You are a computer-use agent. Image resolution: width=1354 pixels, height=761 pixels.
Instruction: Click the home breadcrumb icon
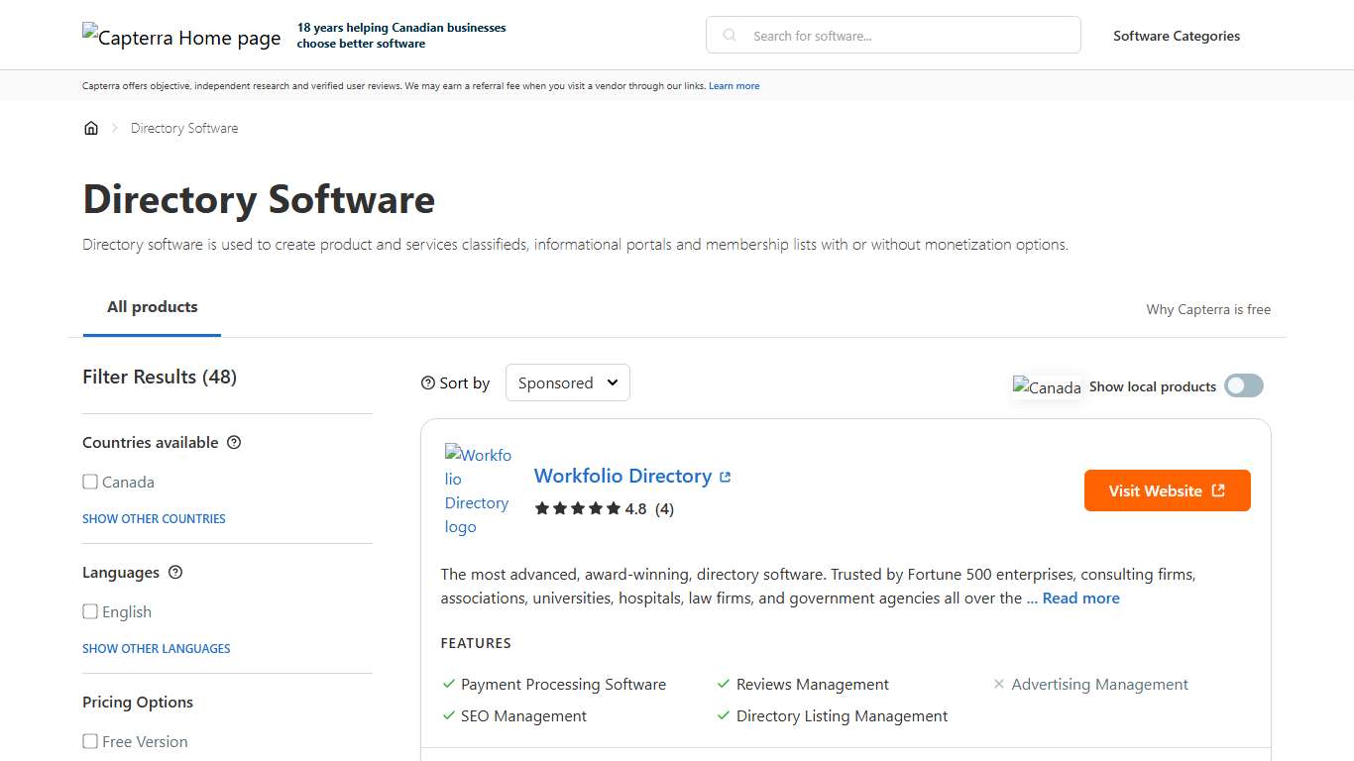click(x=91, y=127)
